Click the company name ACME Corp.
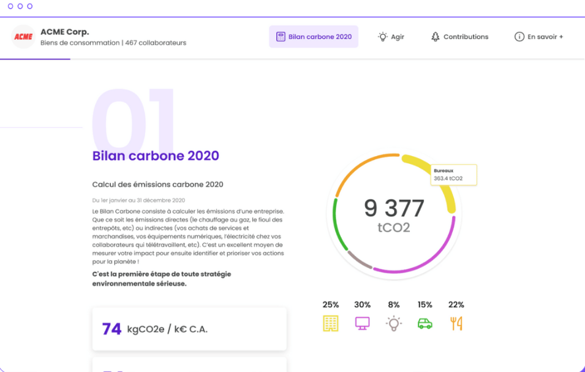 pos(63,32)
